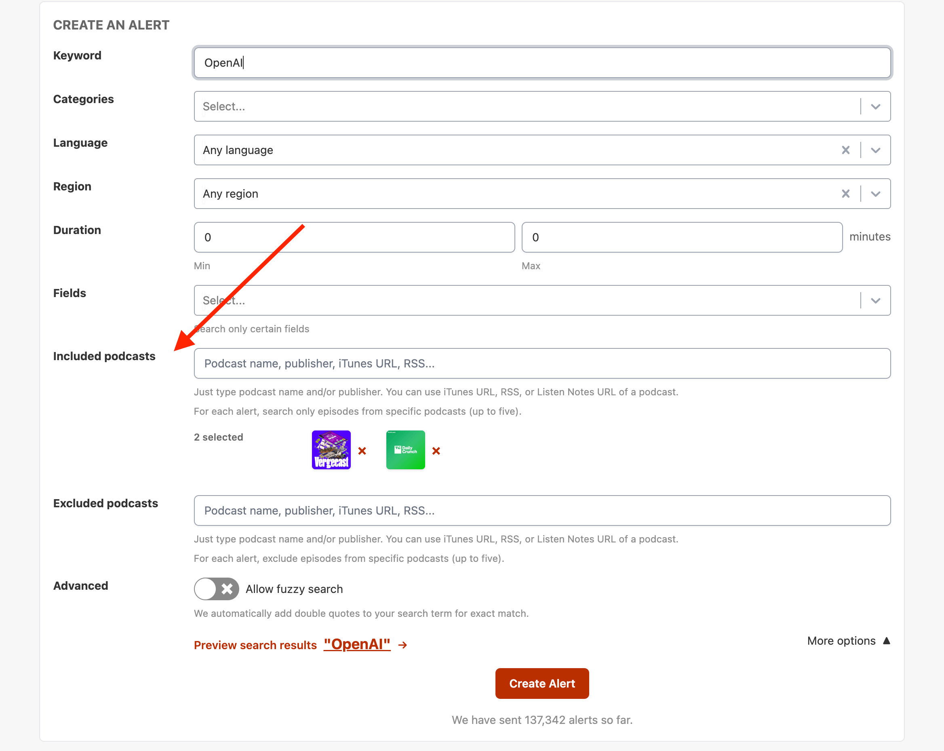This screenshot has height=751, width=944.
Task: Click the Preview search results text
Action: point(255,645)
